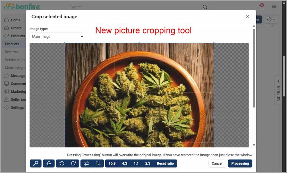Choose the 2:3 aspect ratio
Image resolution: width=287 pixels, height=173 pixels.
tap(148, 163)
